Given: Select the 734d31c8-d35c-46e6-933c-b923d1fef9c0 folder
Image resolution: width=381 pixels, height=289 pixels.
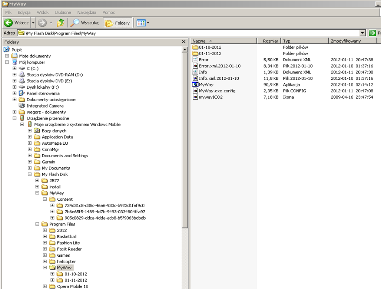Looking at the screenshot, I should [105, 205].
